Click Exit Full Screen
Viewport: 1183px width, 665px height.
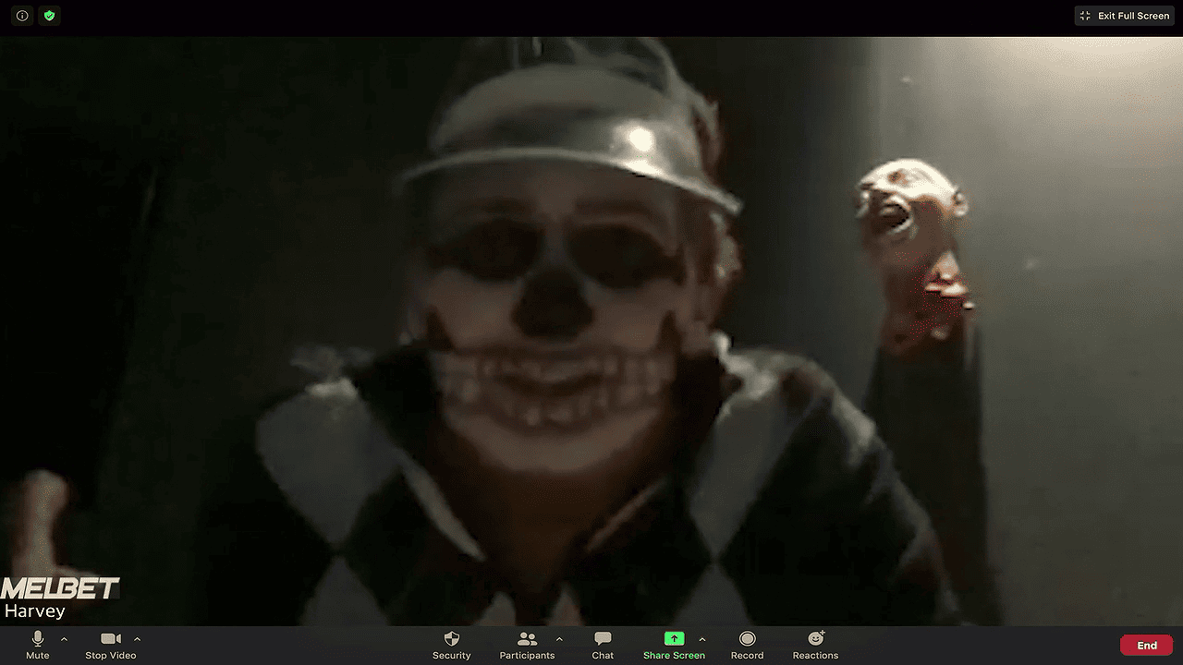click(1124, 16)
